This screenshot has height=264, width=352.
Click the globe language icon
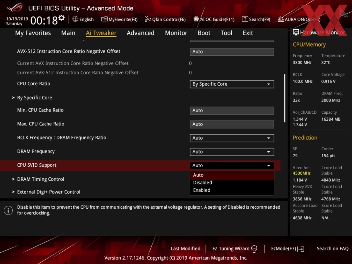(x=75, y=19)
